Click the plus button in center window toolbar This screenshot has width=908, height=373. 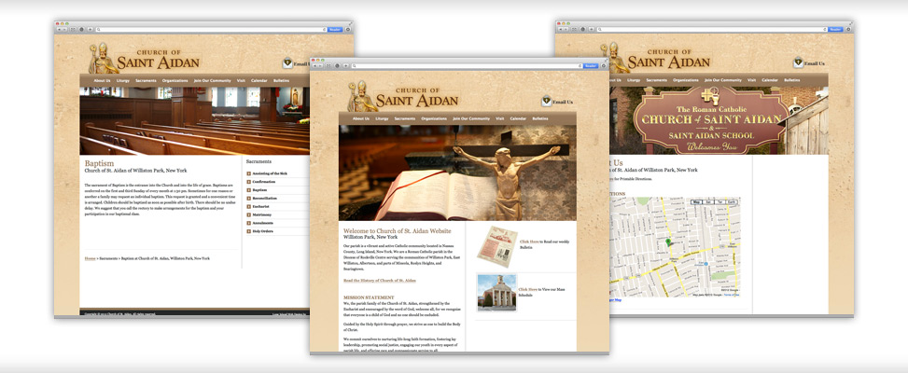345,65
